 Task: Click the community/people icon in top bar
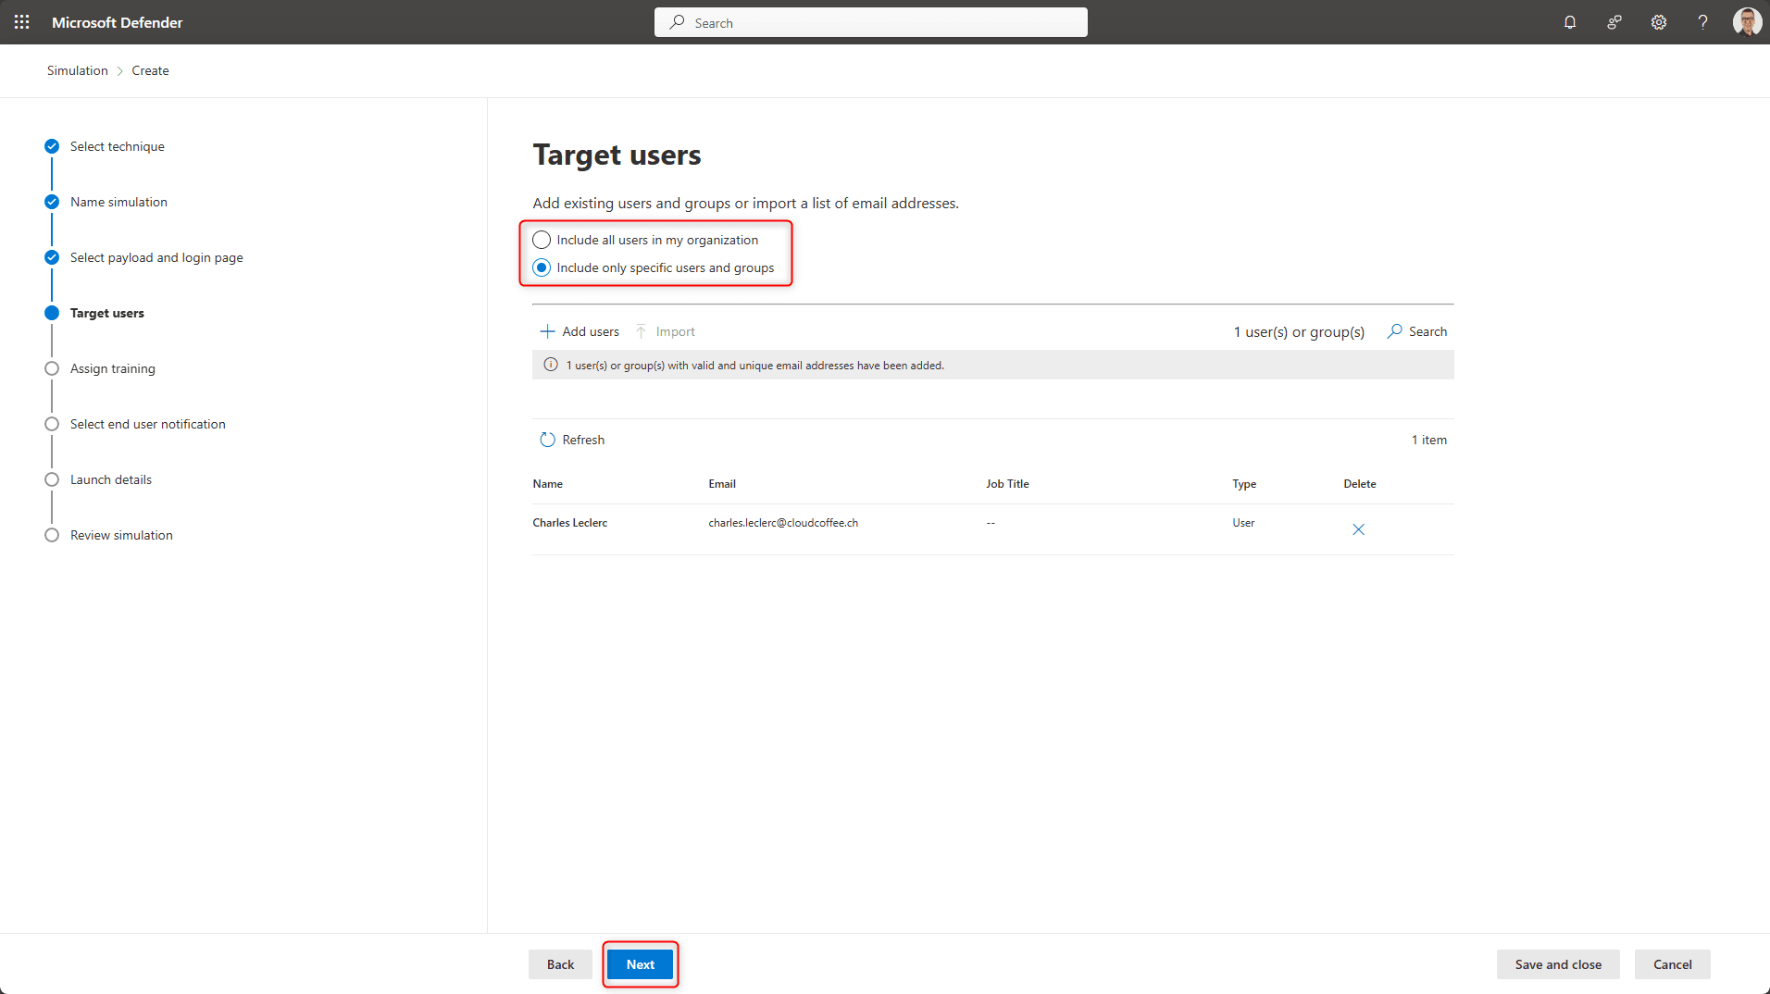pyautogui.click(x=1614, y=21)
